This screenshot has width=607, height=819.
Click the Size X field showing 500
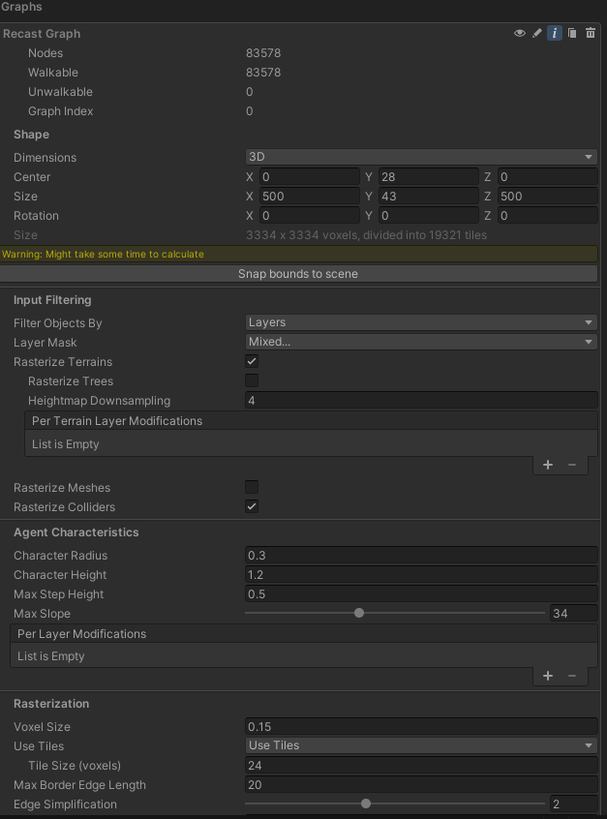310,196
